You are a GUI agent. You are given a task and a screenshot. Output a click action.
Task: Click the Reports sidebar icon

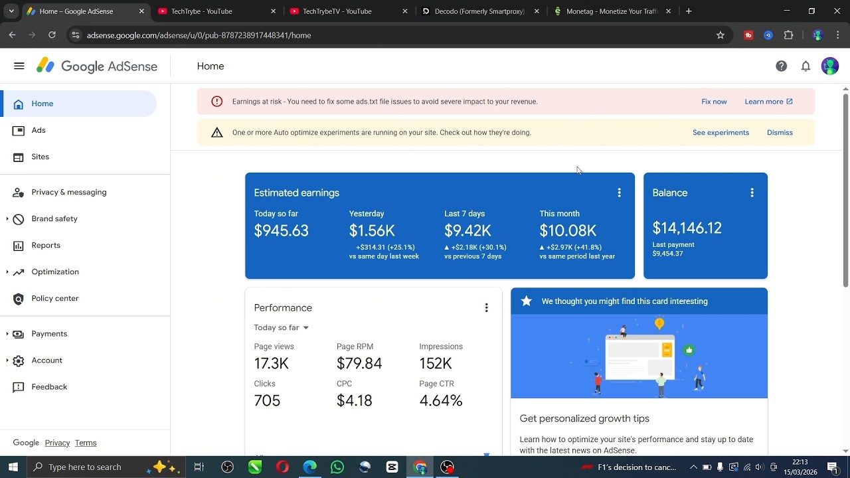[19, 245]
